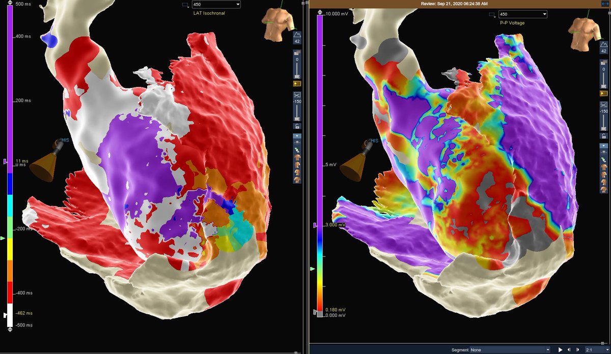Viewport: 611px width, 354px height.
Task: Click the scissors clipping icon in right toolbar
Action: coord(604,105)
